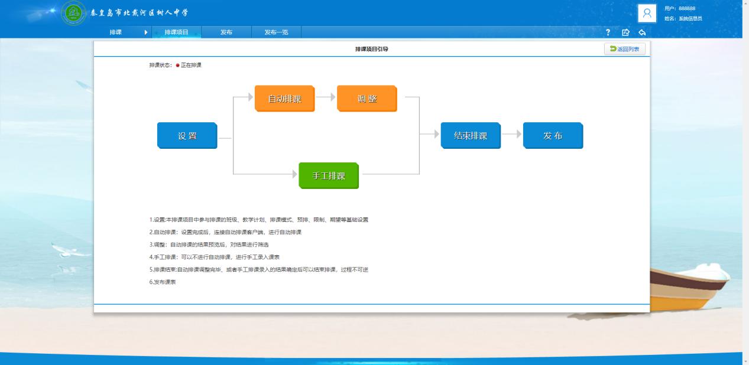This screenshot has width=749, height=365.
Task: Click the scrollbar up arrow at right
Action: coord(745,3)
